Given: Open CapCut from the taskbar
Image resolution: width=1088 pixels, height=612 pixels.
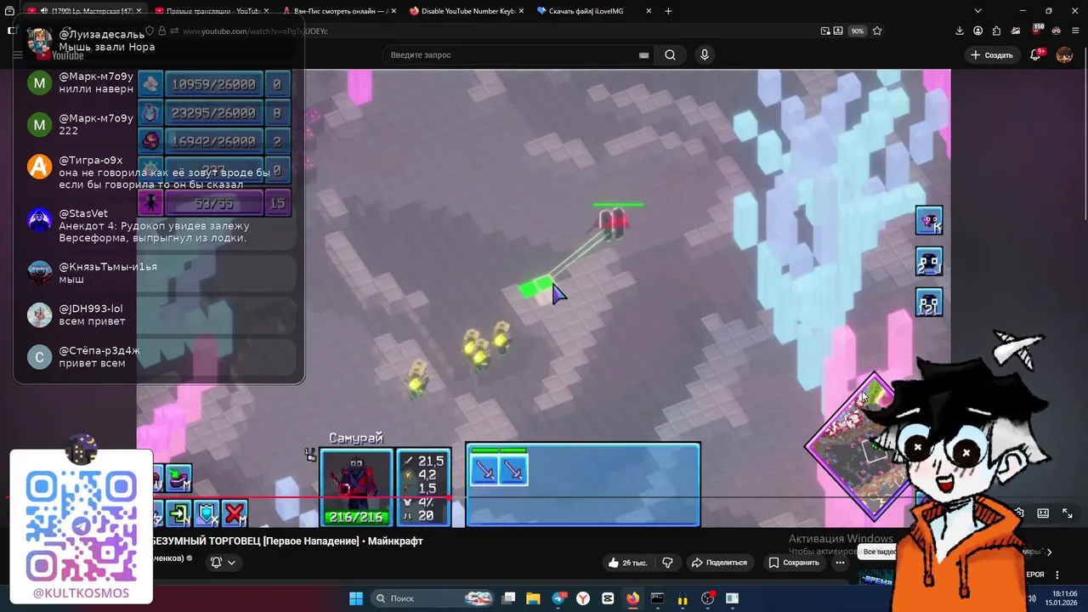Looking at the screenshot, I should pos(608,598).
